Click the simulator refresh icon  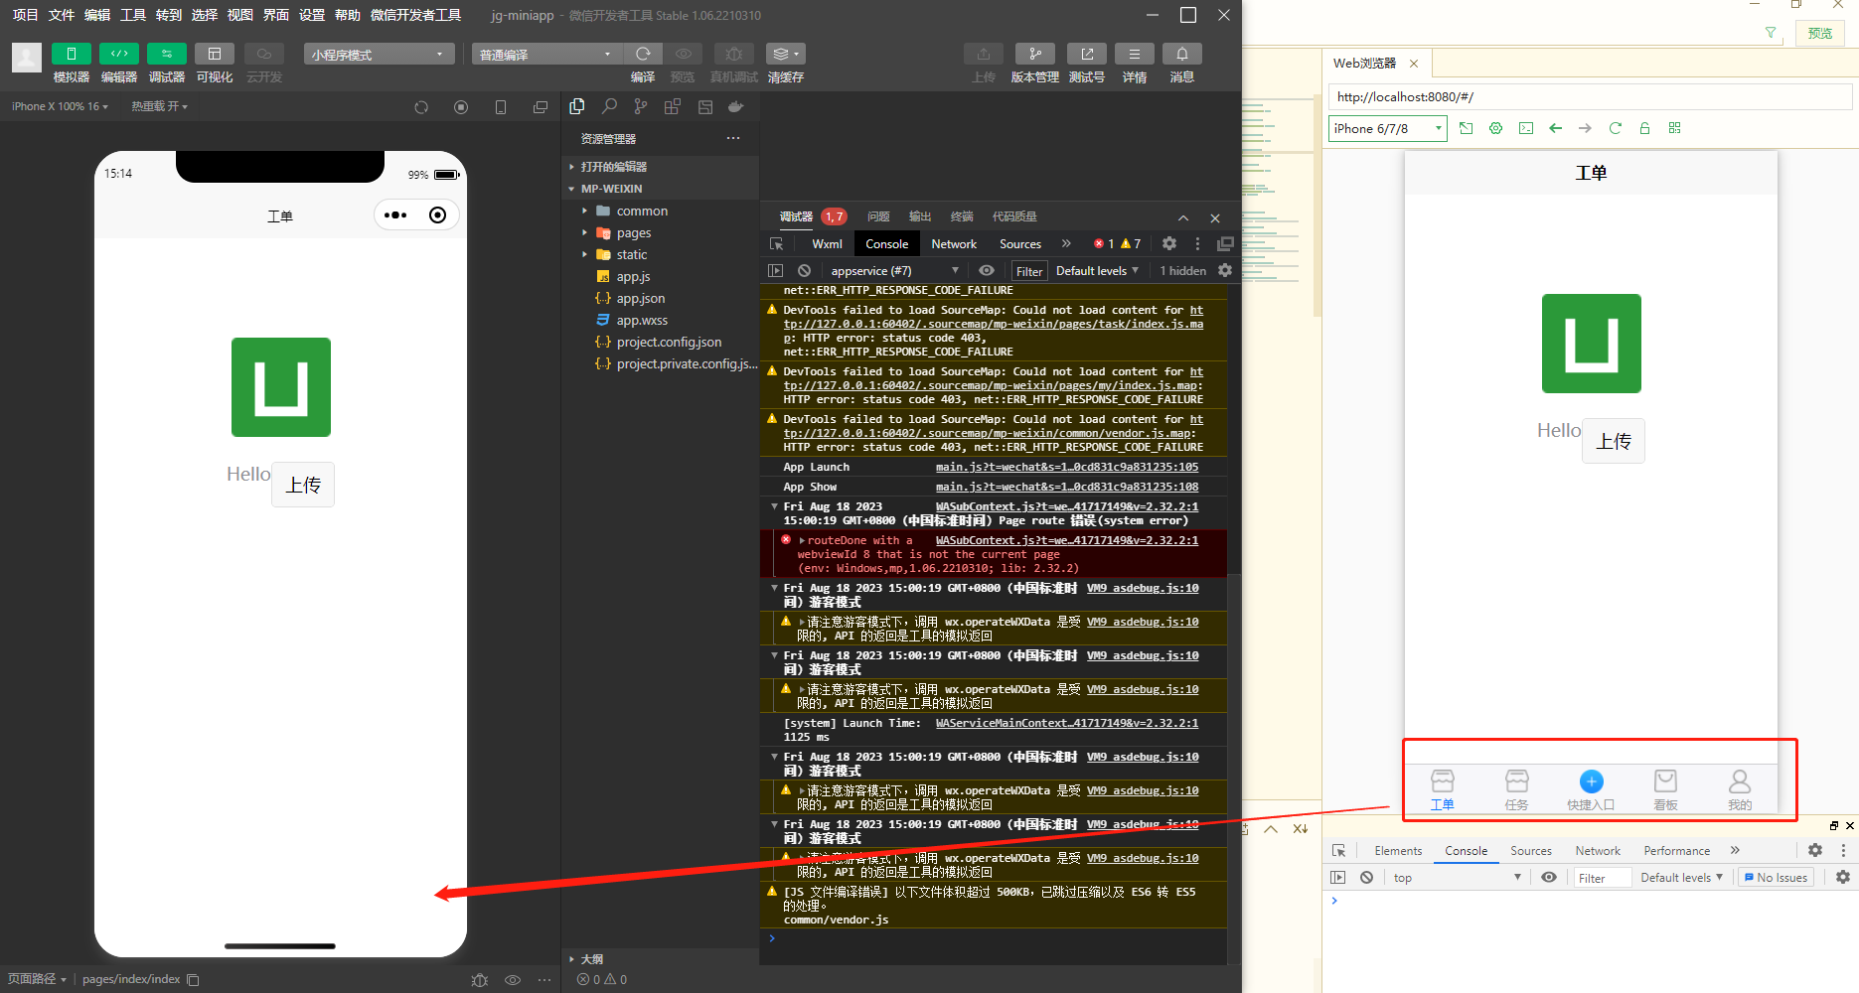tap(421, 107)
